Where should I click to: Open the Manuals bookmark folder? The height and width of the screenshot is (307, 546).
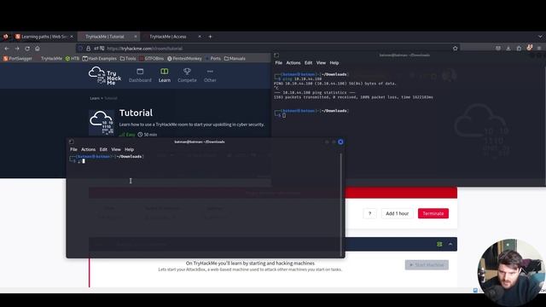pos(235,59)
